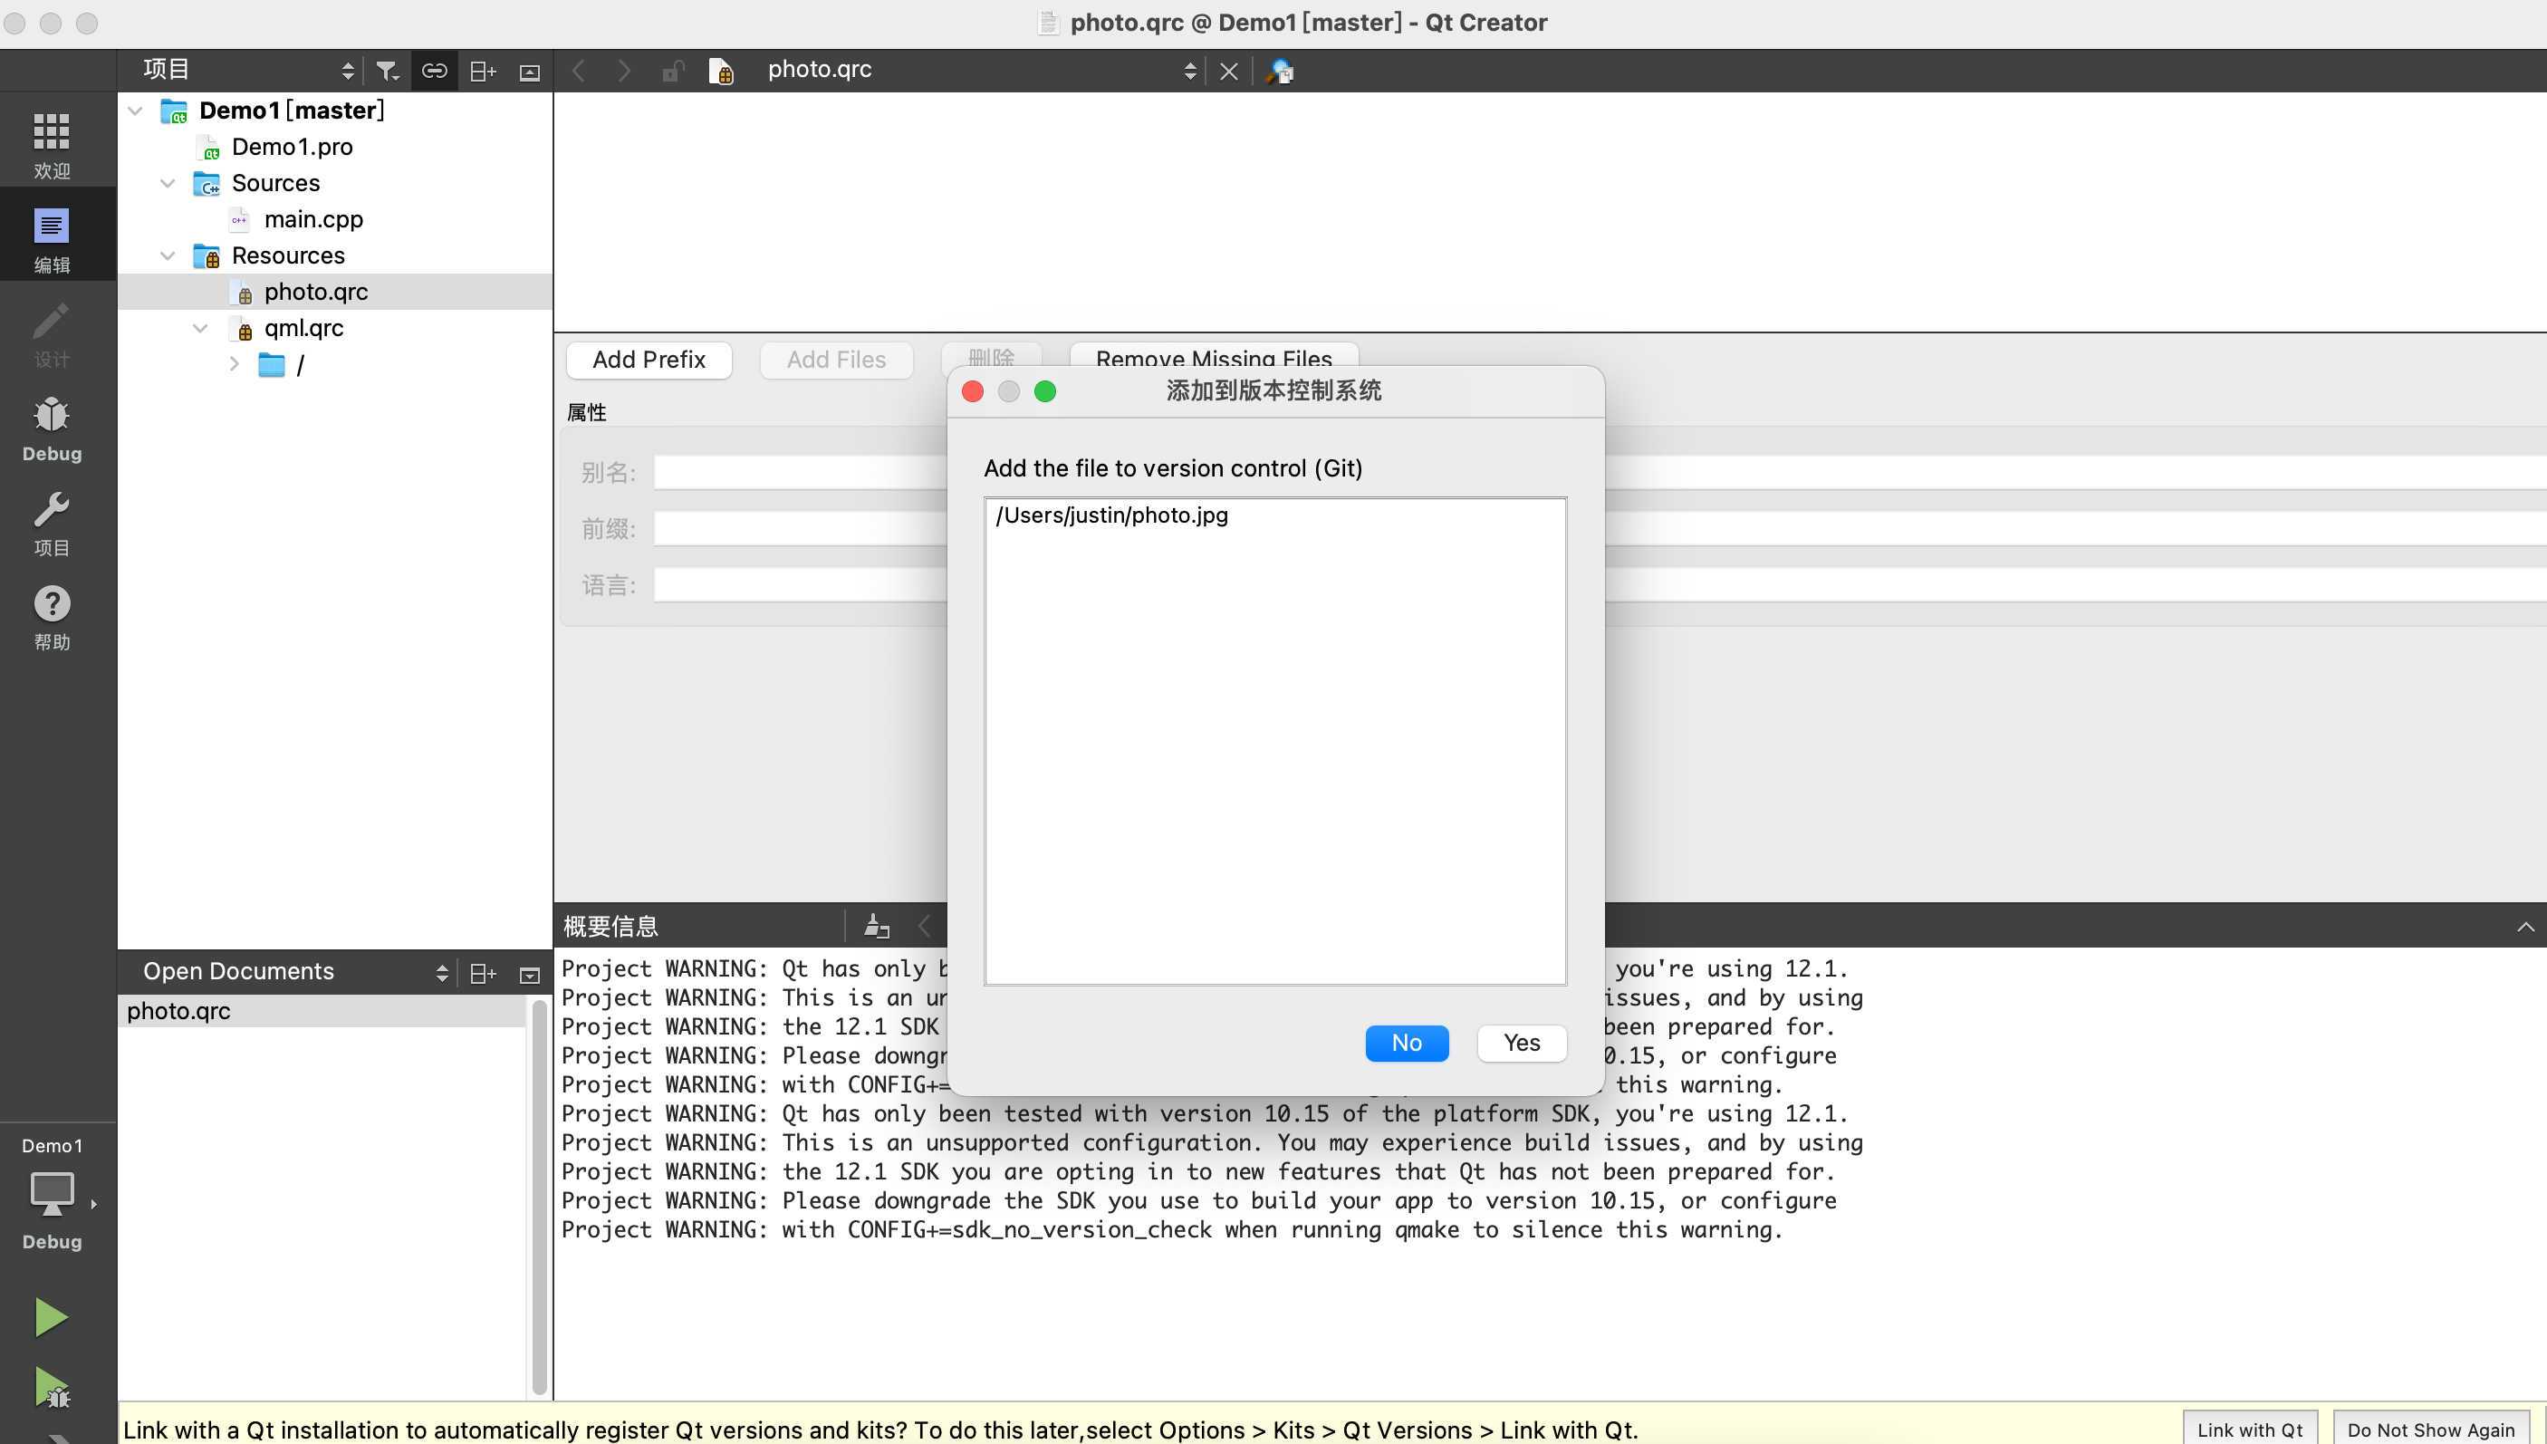Run the project with the green play button

point(51,1317)
